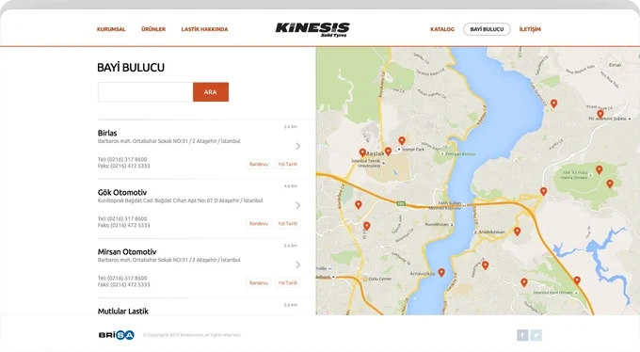Screen dimensions: 640x352
Task: Click Randevu button for Mirsan Otomotiv
Action: (x=259, y=282)
